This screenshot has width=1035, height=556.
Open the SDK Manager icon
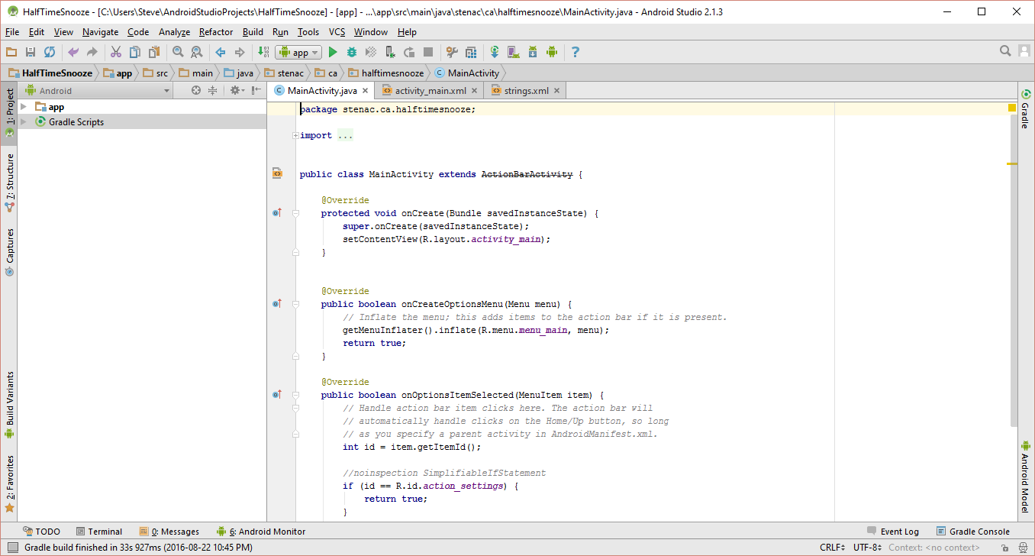533,52
